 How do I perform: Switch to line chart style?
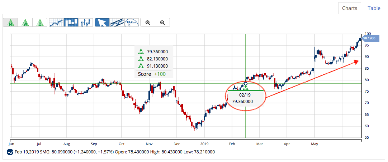coord(56,23)
